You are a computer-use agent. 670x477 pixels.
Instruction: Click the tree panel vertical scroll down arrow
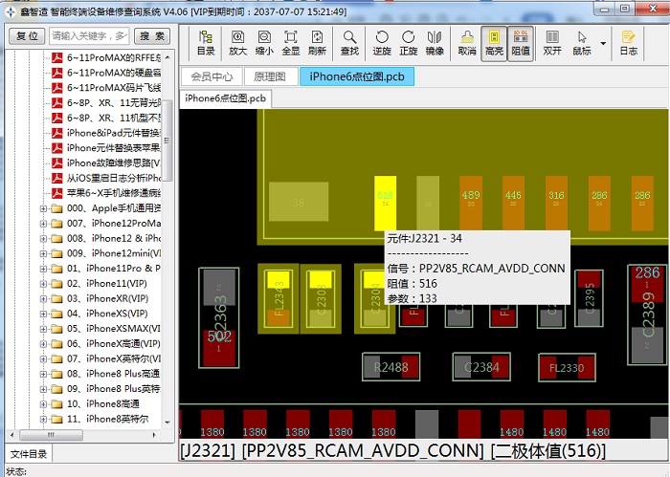(x=167, y=423)
